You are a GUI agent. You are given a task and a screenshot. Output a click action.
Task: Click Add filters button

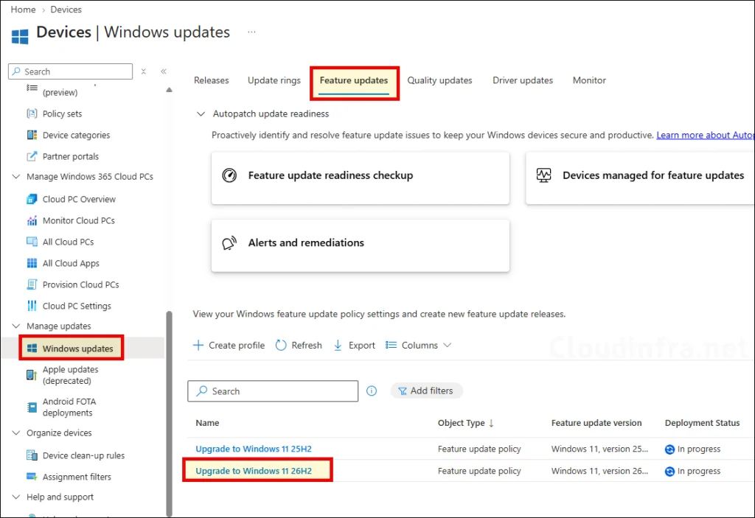point(426,391)
